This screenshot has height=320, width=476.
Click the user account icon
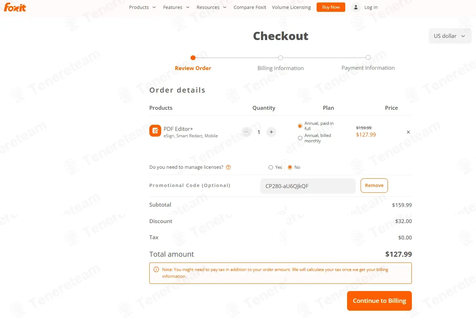pyautogui.click(x=356, y=7)
